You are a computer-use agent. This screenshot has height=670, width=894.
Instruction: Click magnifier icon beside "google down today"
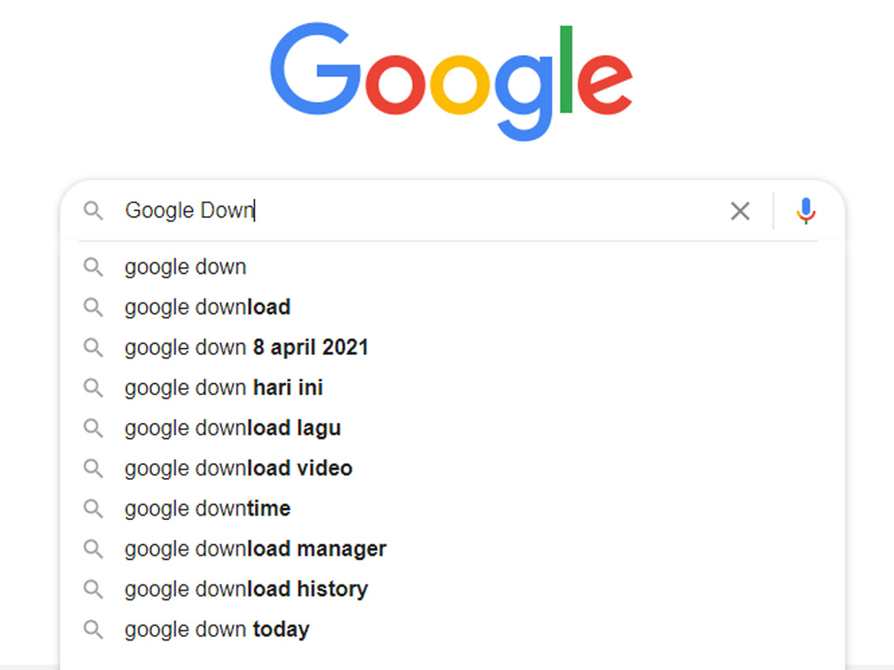[x=93, y=629]
